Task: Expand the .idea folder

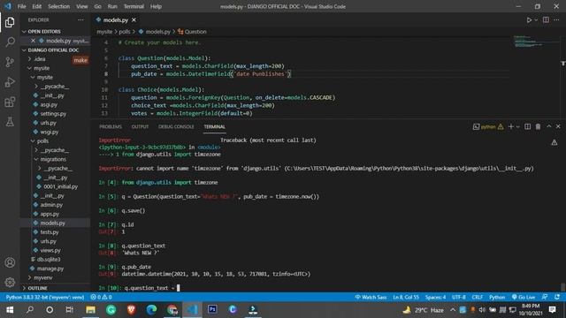Action: click(40, 59)
